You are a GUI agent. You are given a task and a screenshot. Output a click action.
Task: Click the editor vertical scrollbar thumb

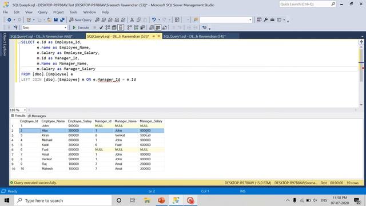point(361,65)
